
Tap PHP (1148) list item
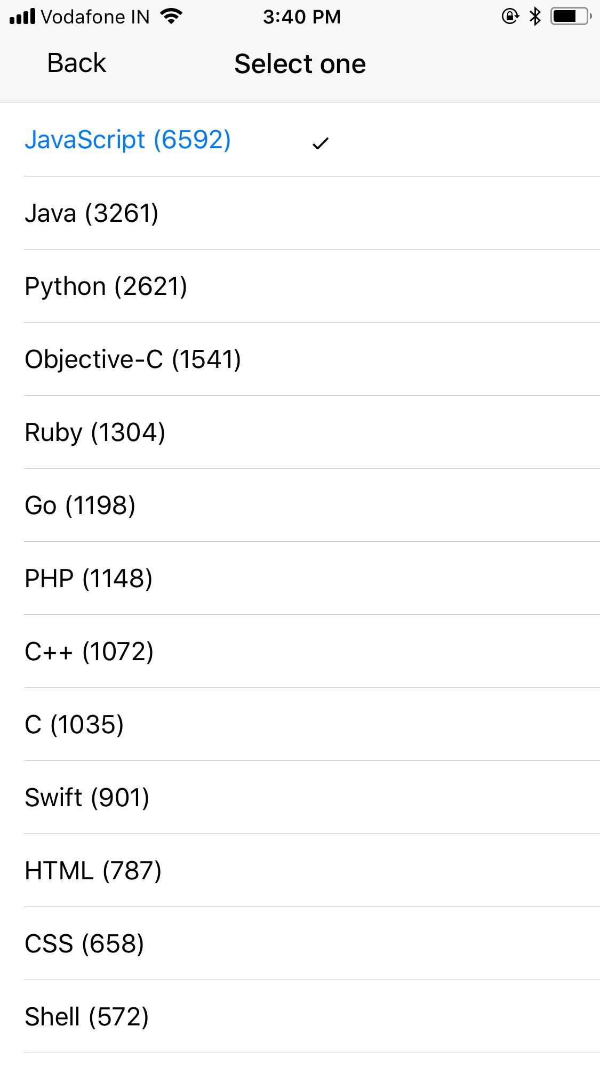click(x=89, y=579)
